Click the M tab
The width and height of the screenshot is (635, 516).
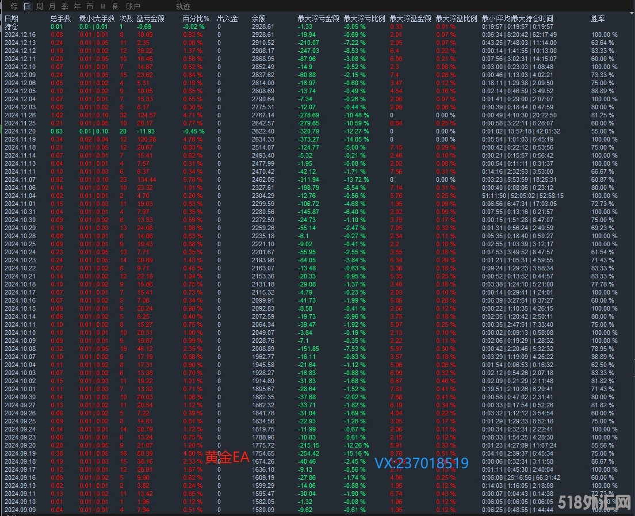(x=102, y=6)
